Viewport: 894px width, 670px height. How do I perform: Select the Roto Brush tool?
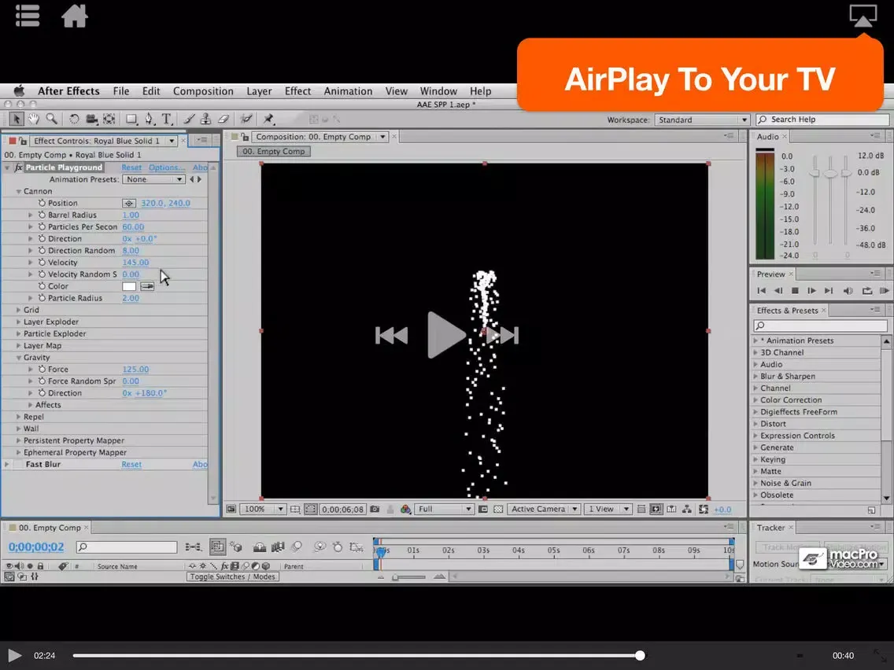[246, 119]
